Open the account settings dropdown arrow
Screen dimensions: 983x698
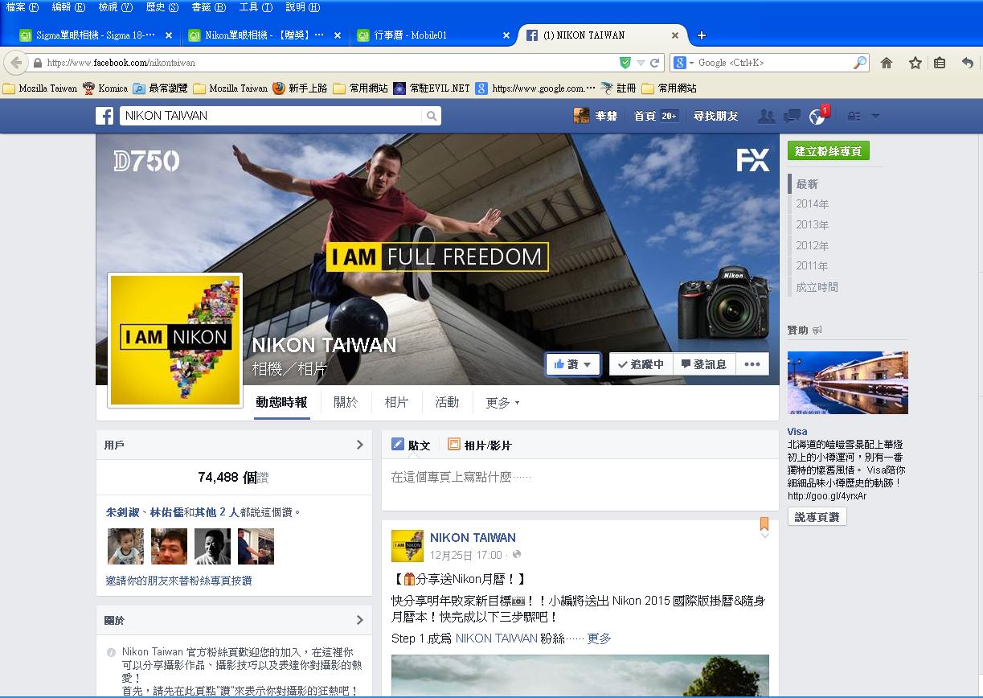click(x=875, y=117)
